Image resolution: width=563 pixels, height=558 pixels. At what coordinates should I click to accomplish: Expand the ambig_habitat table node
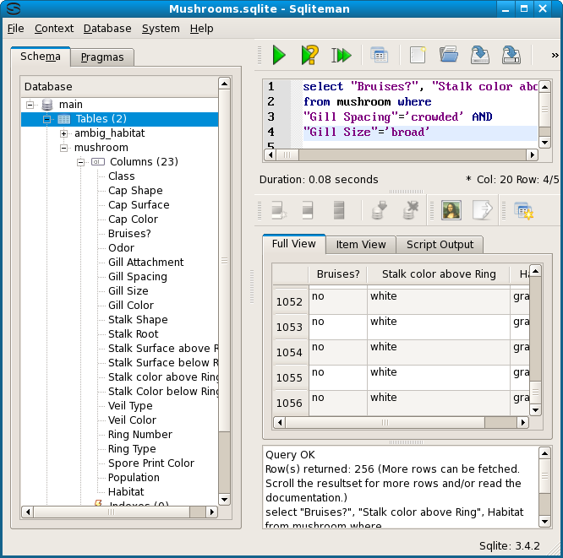(63, 133)
